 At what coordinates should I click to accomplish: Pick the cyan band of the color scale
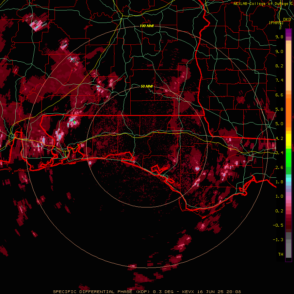pos(288,180)
